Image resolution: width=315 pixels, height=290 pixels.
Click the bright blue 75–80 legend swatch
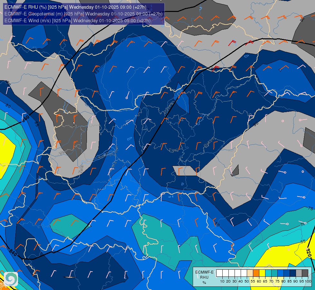coord(281,273)
